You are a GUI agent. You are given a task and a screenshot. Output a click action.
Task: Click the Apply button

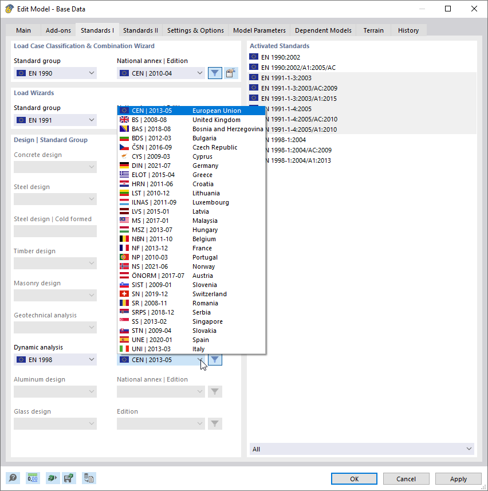point(458,478)
